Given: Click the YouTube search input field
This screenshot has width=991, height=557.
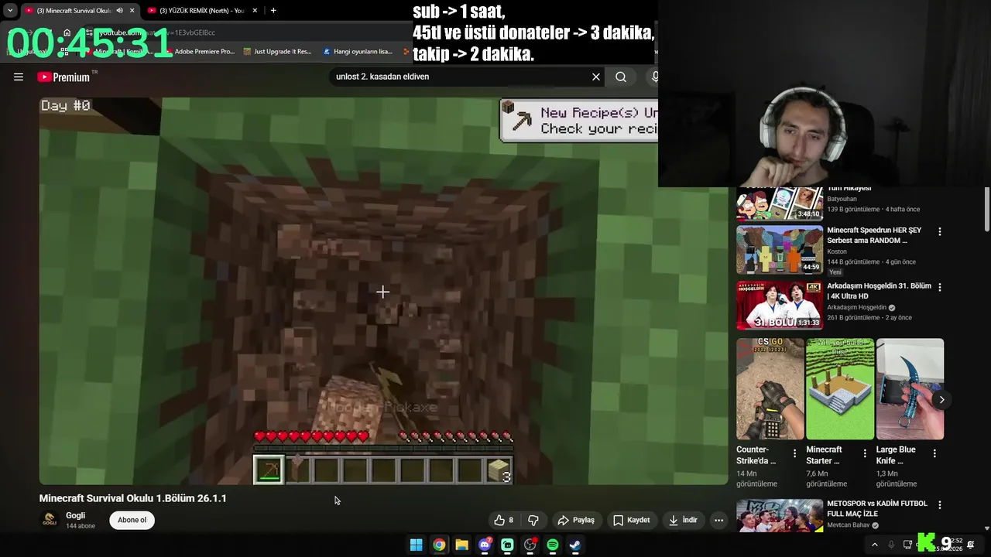Looking at the screenshot, I should point(461,77).
